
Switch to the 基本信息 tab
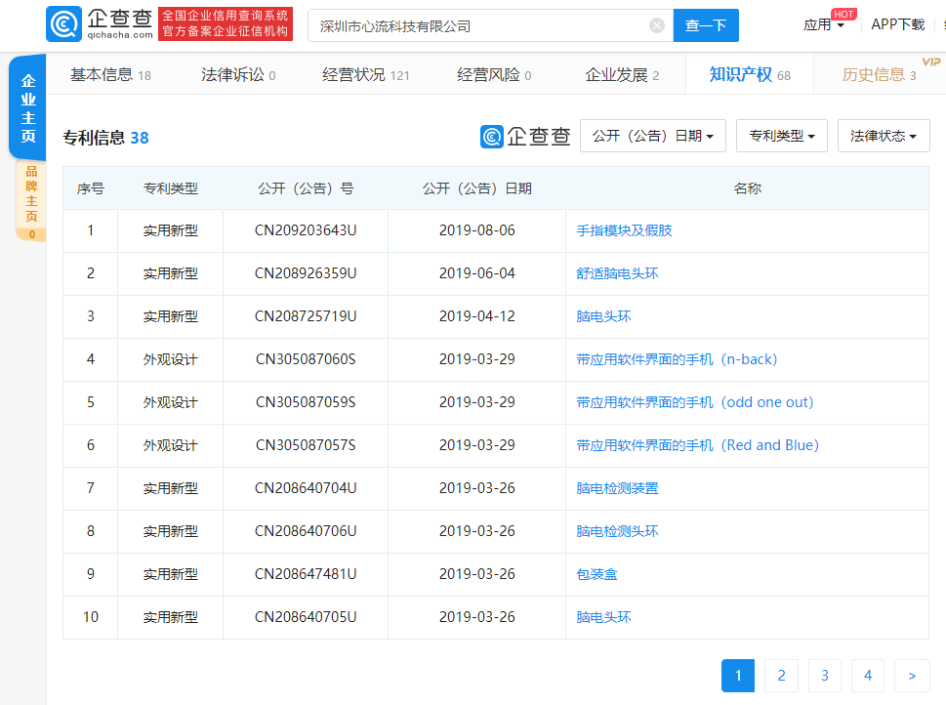pyautogui.click(x=110, y=75)
